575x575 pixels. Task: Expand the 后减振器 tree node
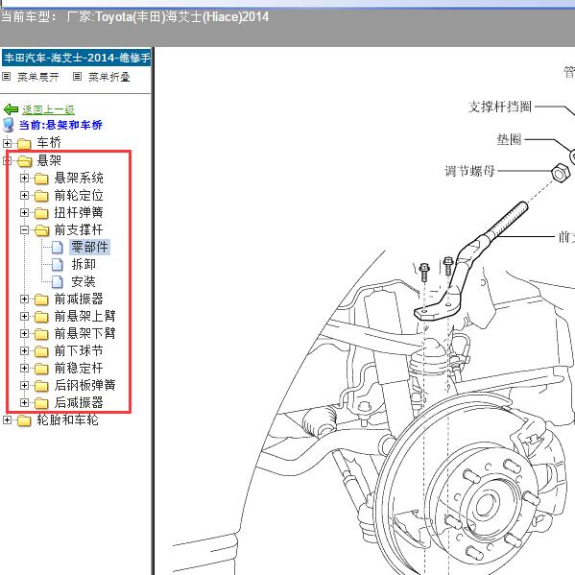(x=24, y=402)
